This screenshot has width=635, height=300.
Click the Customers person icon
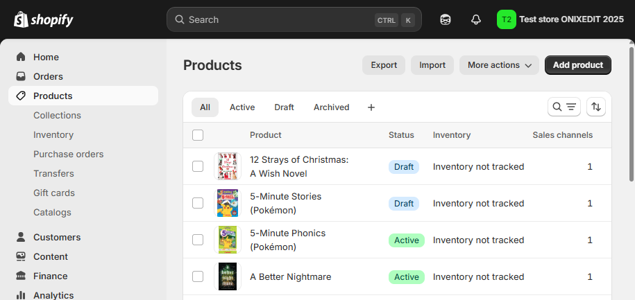[21, 238]
